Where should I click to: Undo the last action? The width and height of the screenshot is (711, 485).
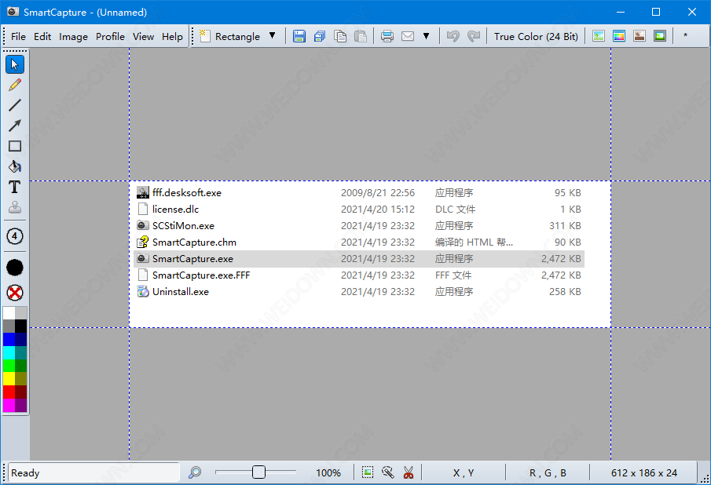coord(453,36)
